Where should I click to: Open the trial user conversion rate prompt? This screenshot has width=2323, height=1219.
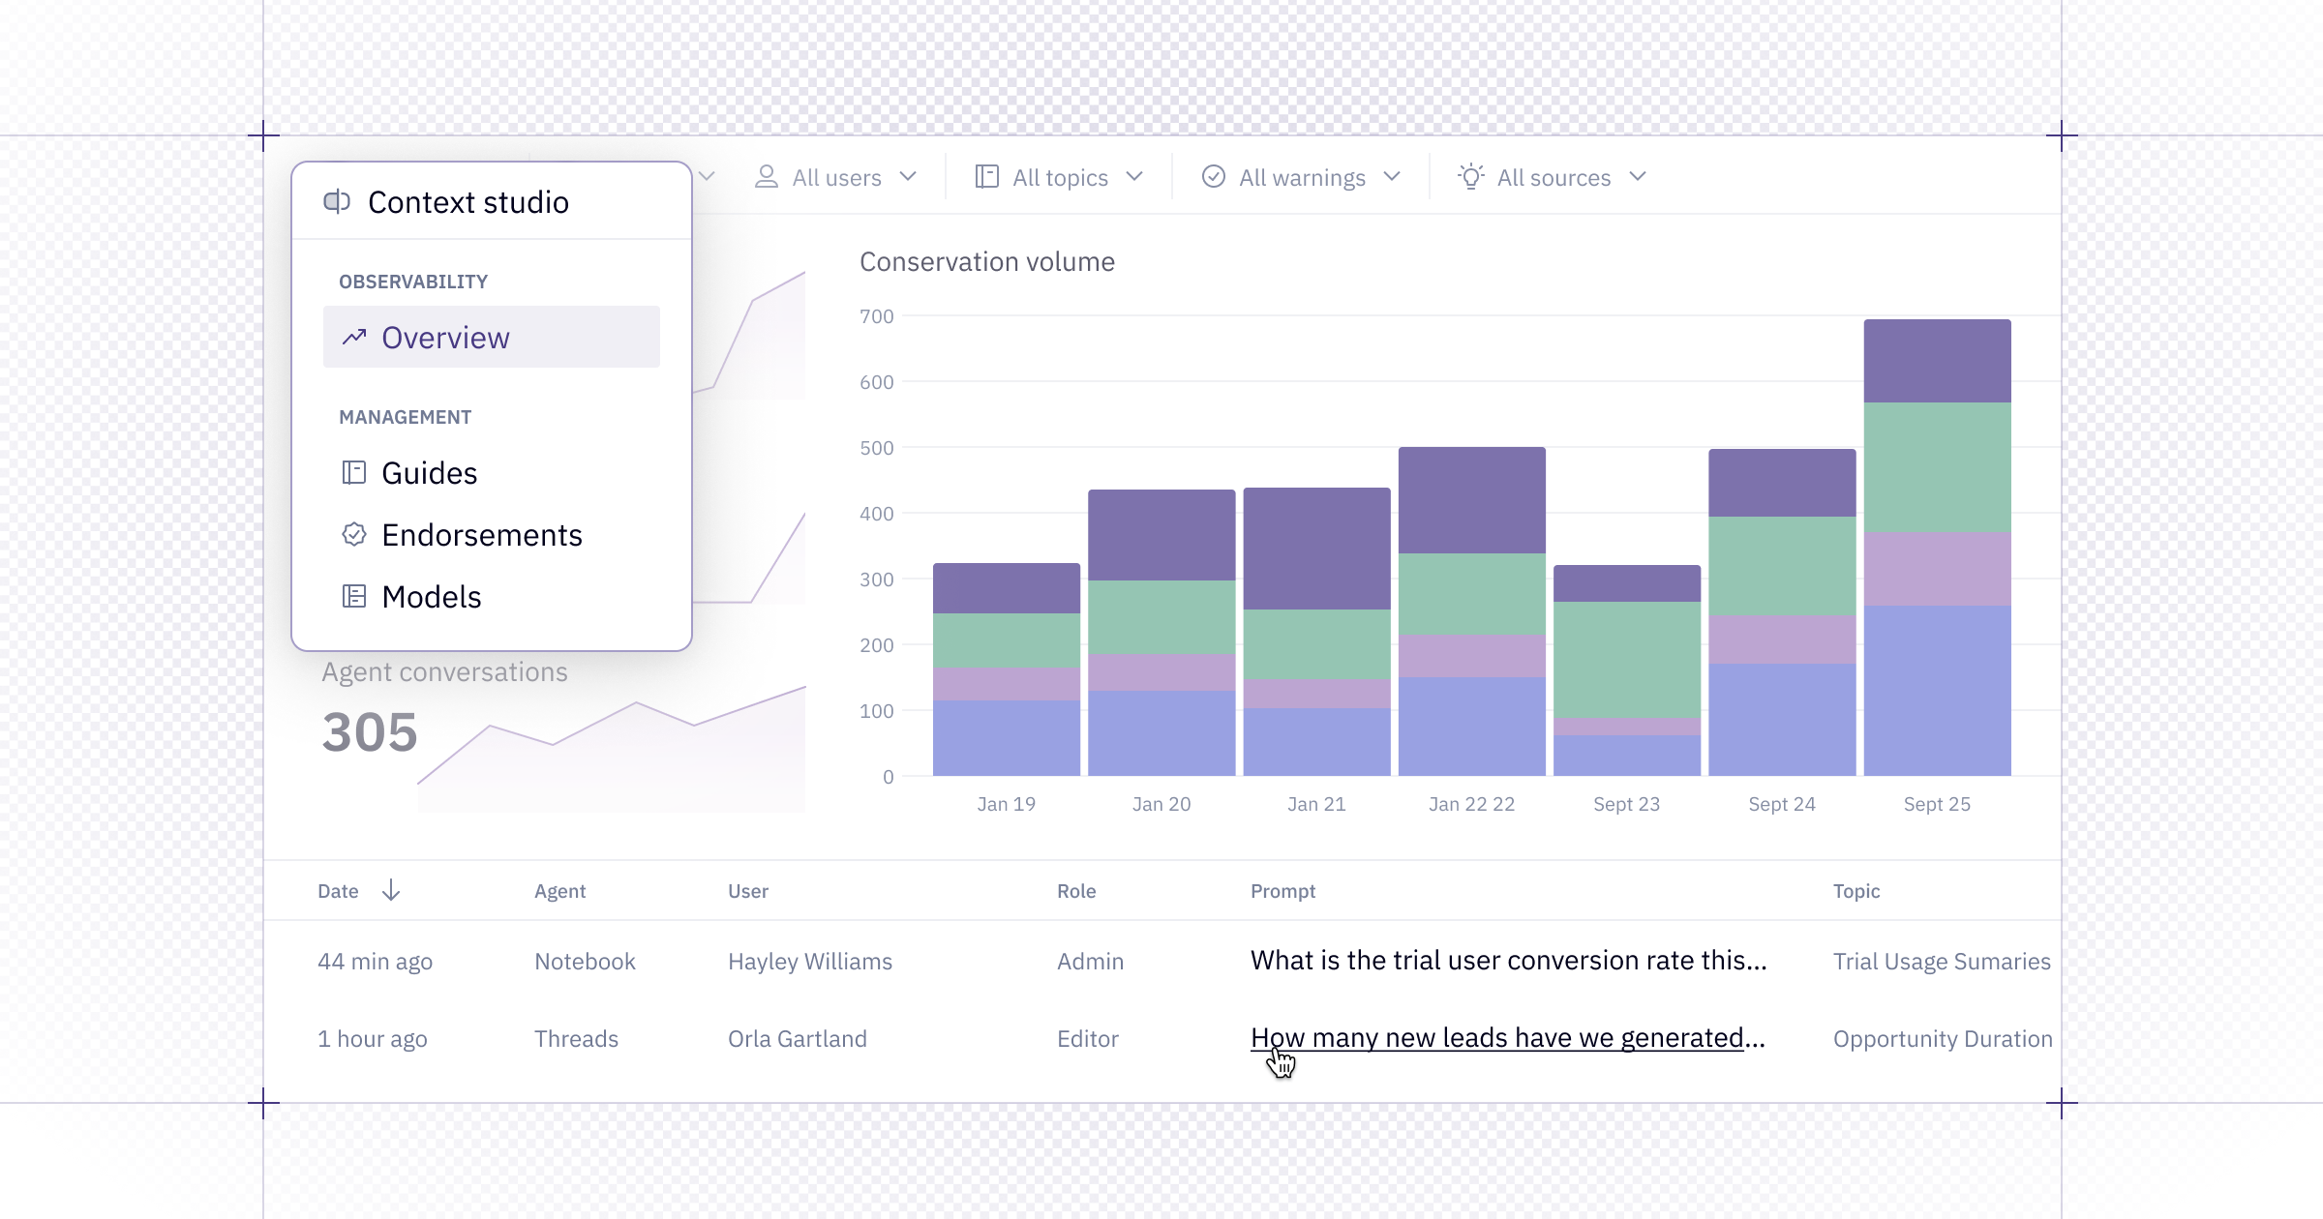tap(1508, 961)
